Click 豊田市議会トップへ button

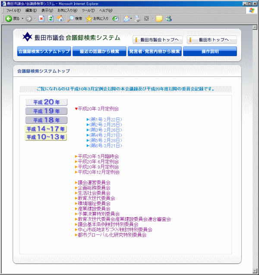coord(158,40)
